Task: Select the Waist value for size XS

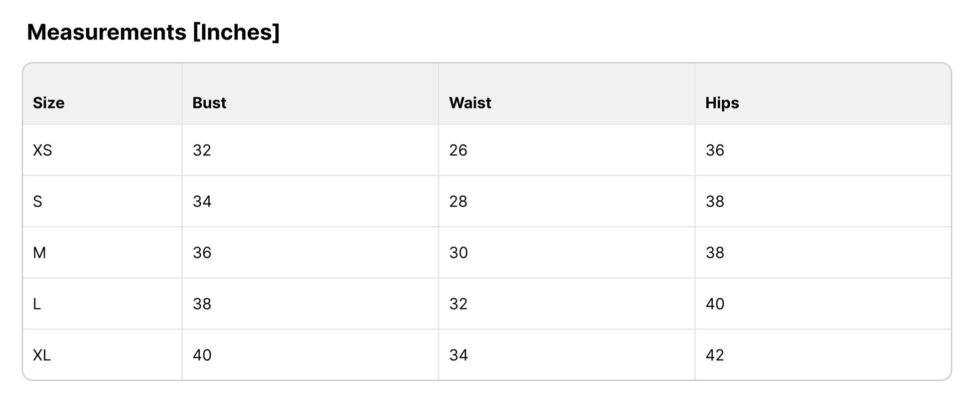Action: [x=458, y=150]
